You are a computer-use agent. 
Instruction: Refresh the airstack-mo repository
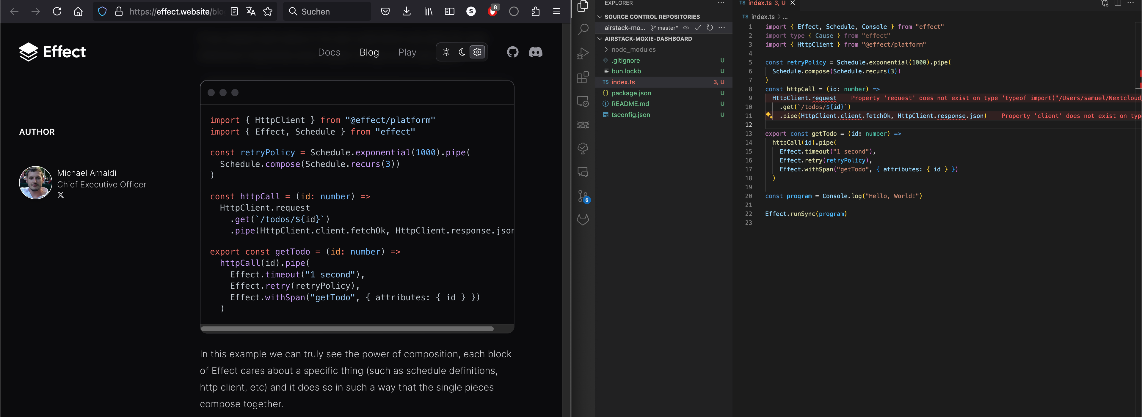[x=710, y=27]
